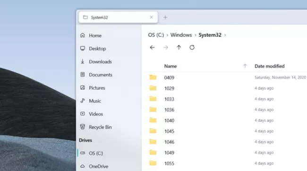Screen dimensions: 307x171
Task: Select the 1040 folder name
Action: coord(169,121)
